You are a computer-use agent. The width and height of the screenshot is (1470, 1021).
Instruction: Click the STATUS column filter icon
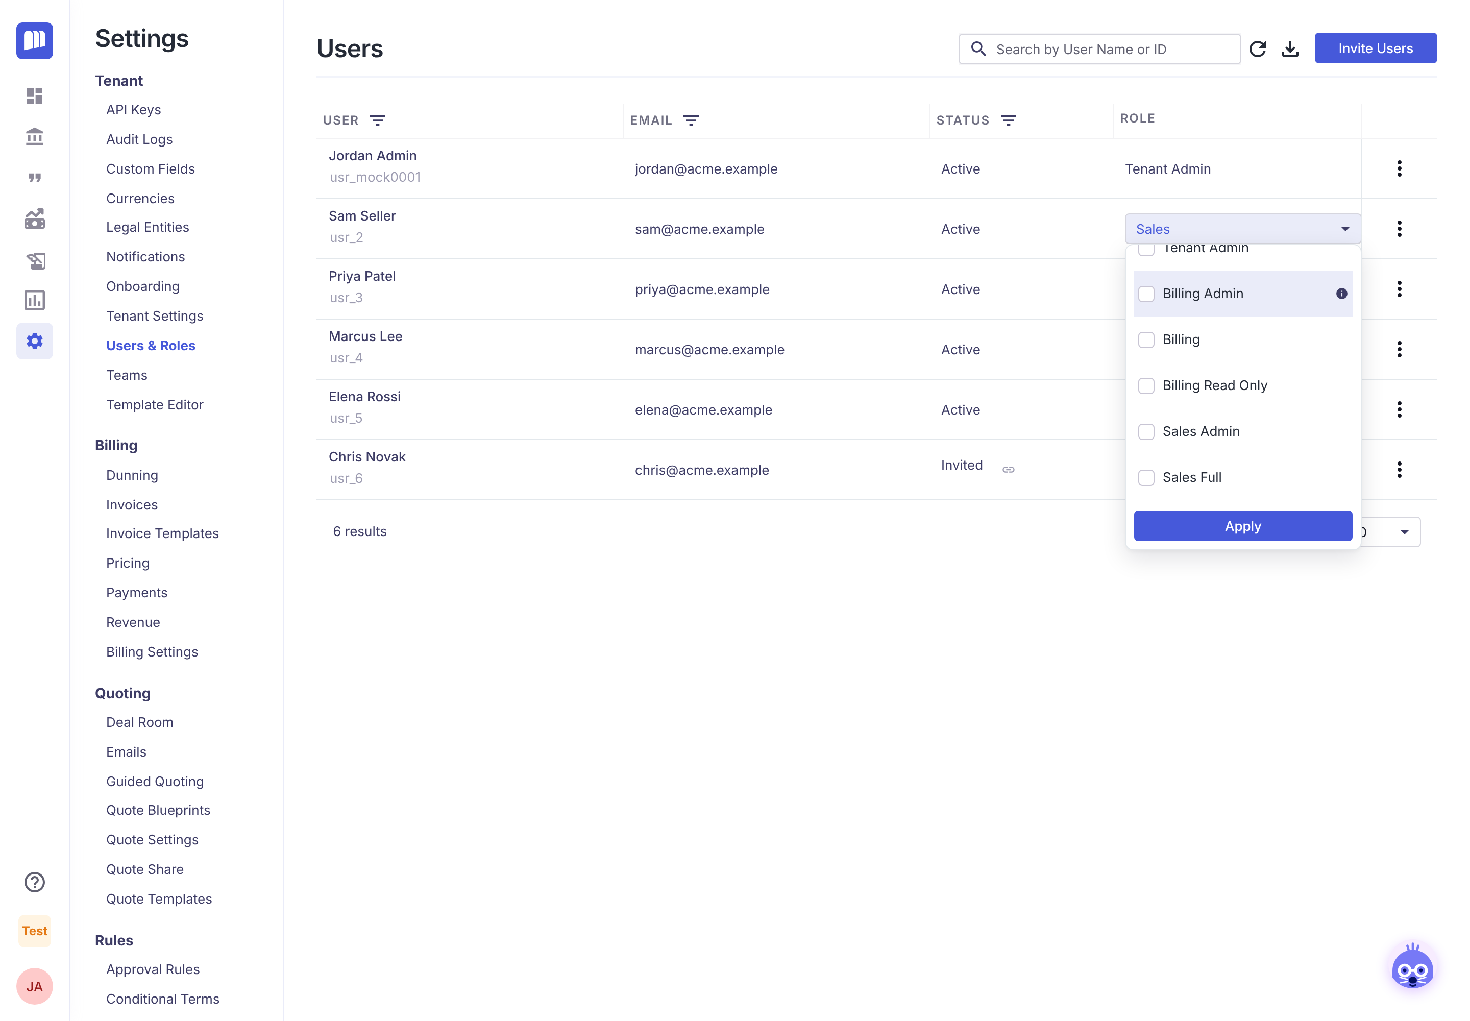1008,120
